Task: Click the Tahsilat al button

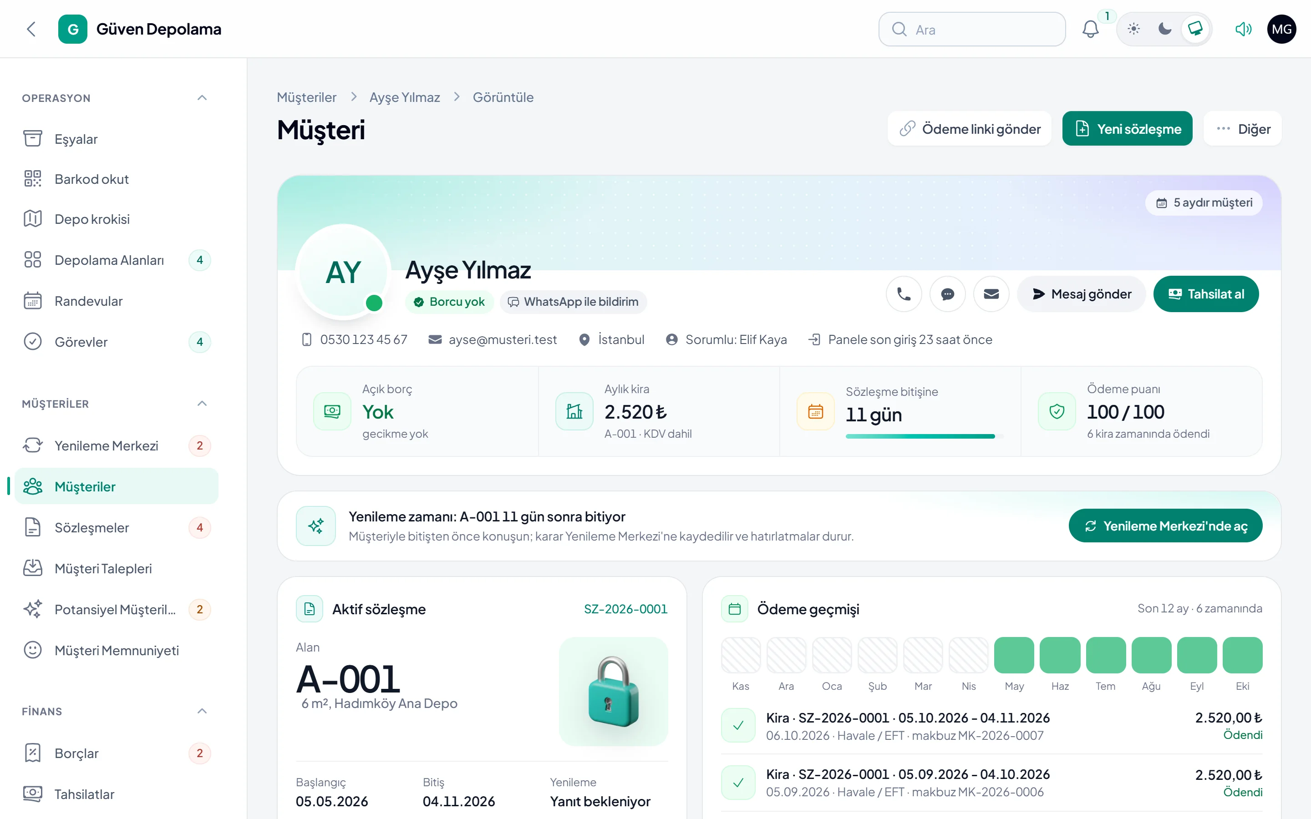Action: coord(1206,294)
